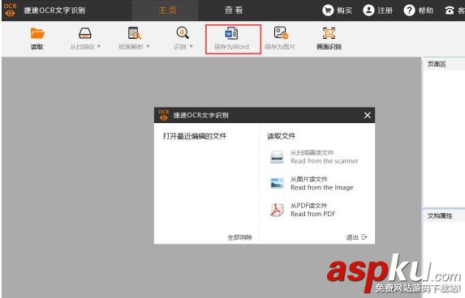Click the 从扫描仪 scanner icon
The width and height of the screenshot is (465, 298).
85,33
